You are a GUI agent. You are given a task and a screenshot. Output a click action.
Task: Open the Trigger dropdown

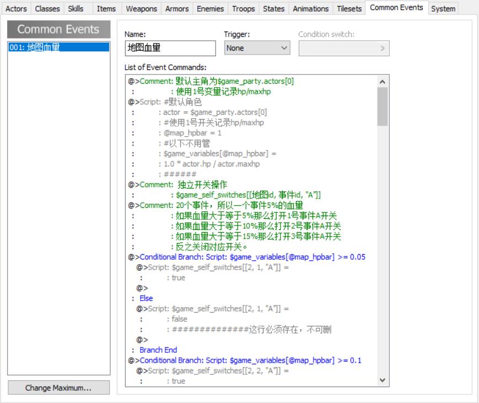[x=257, y=48]
